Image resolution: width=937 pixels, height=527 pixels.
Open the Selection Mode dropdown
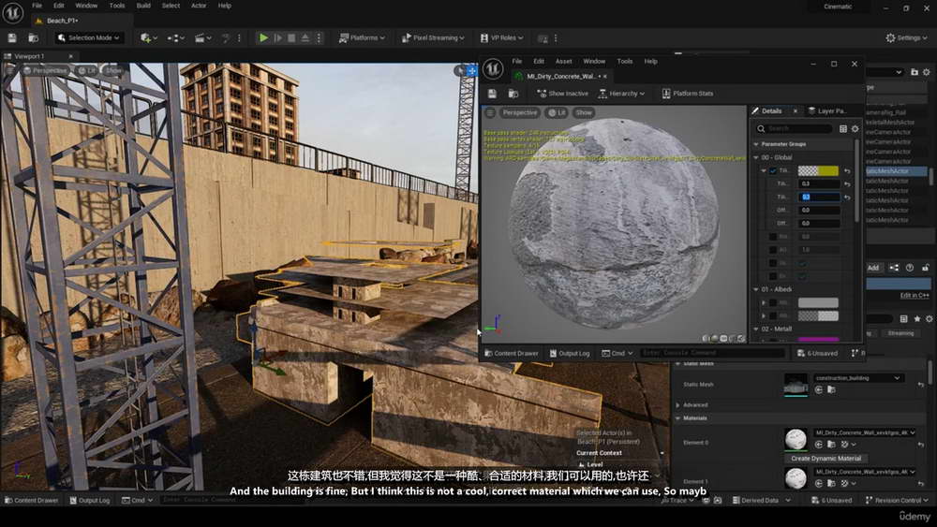click(88, 37)
